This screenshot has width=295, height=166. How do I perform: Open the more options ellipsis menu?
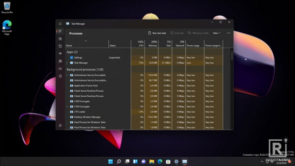point(228,33)
